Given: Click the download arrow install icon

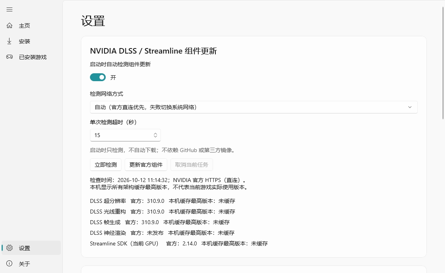Looking at the screenshot, I should pyautogui.click(x=9, y=41).
